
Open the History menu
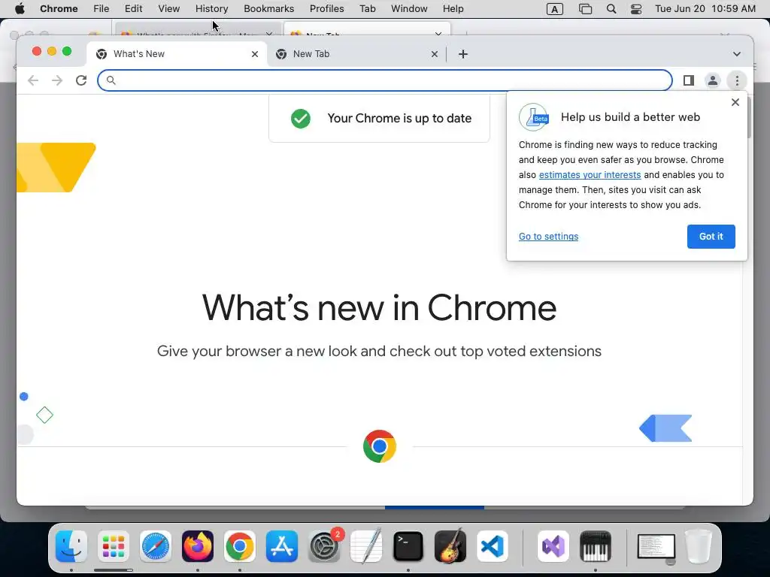coord(211,9)
